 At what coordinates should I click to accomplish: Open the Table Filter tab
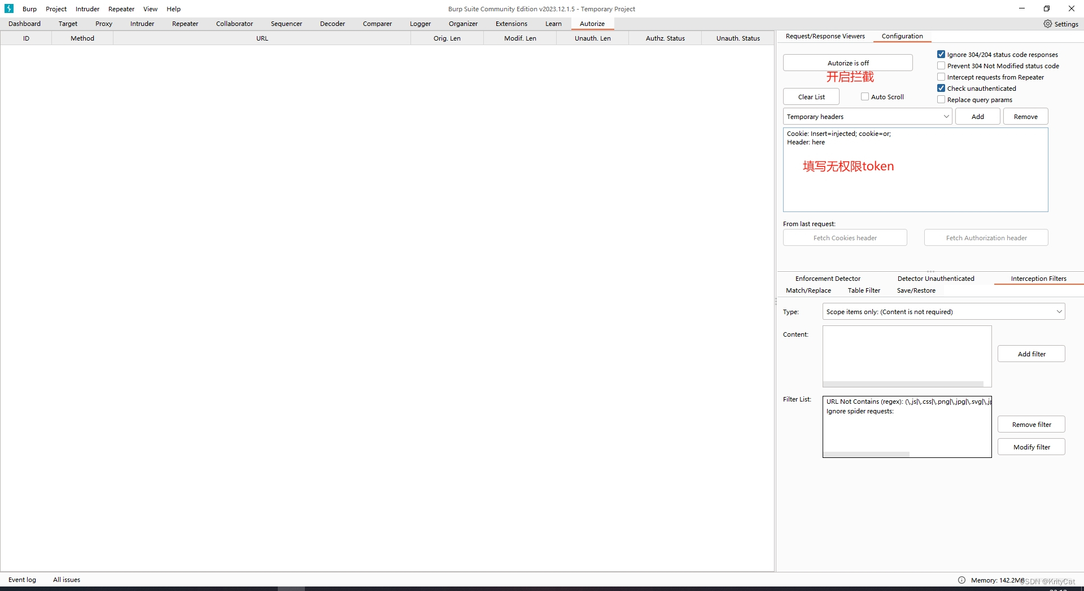pos(864,290)
